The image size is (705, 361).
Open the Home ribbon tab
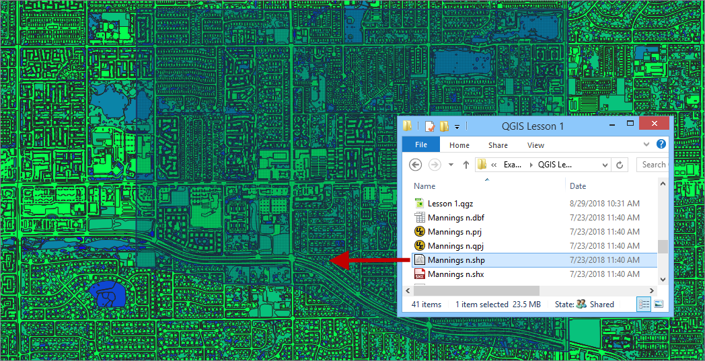[459, 145]
